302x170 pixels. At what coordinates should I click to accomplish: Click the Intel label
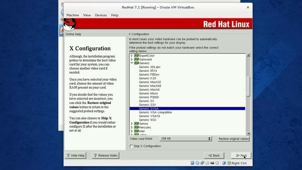142,131
